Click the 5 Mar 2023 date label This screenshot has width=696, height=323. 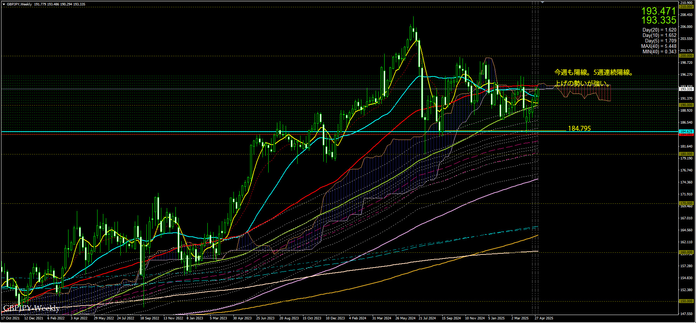(x=218, y=318)
